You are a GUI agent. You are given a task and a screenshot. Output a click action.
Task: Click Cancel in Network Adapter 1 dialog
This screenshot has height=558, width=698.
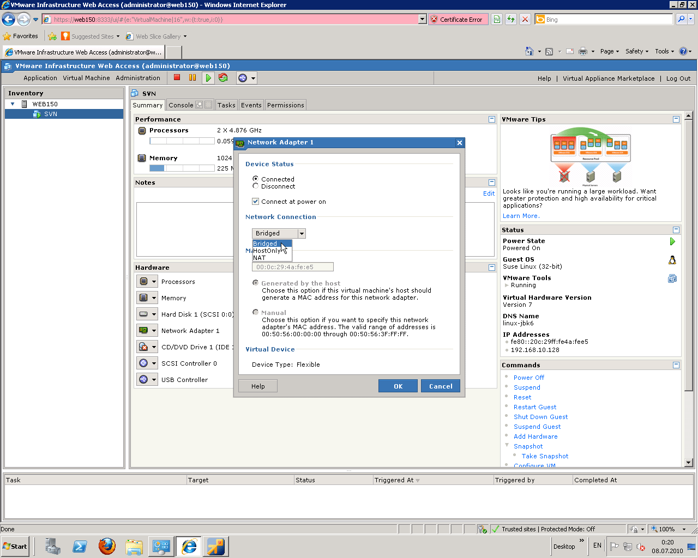pyautogui.click(x=441, y=386)
